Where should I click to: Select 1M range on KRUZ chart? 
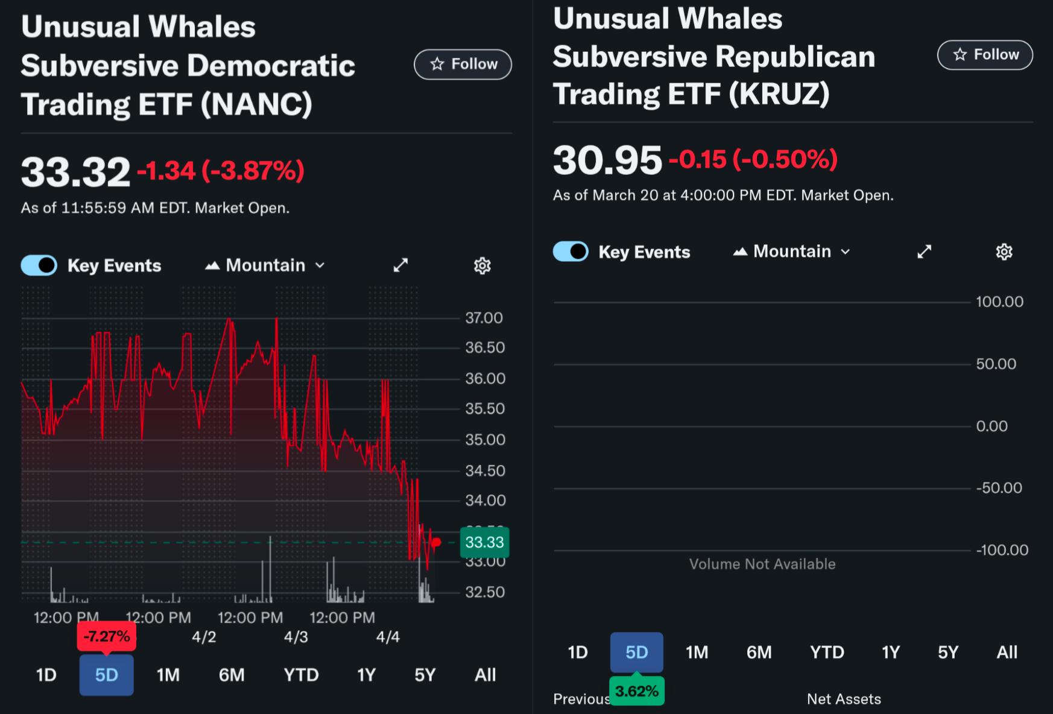pos(697,652)
